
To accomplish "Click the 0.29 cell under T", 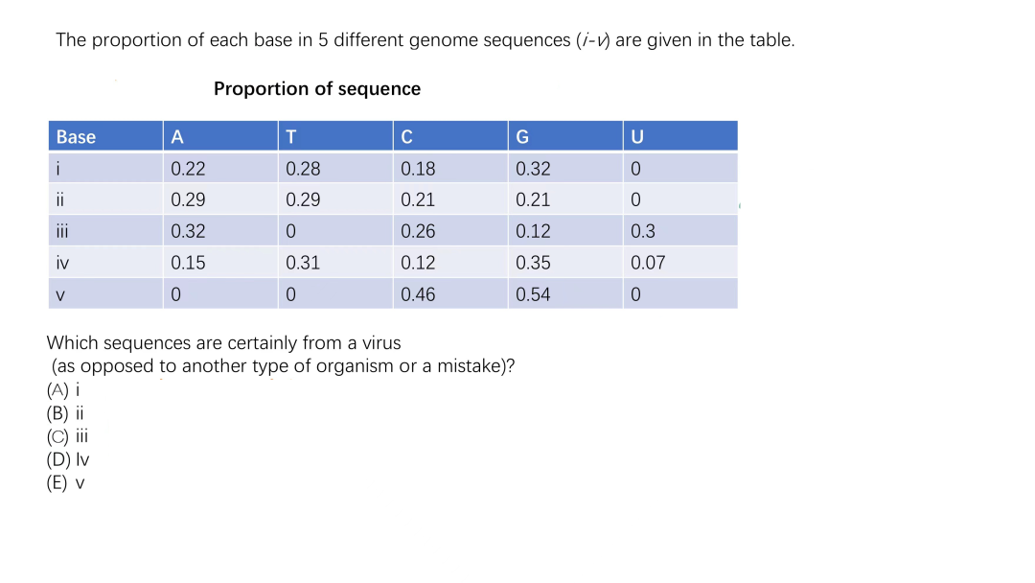I will pos(335,199).
